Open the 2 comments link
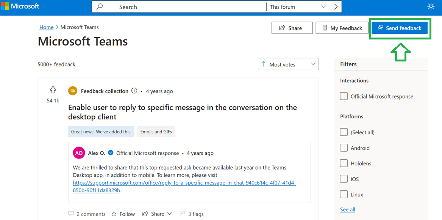 (87, 214)
